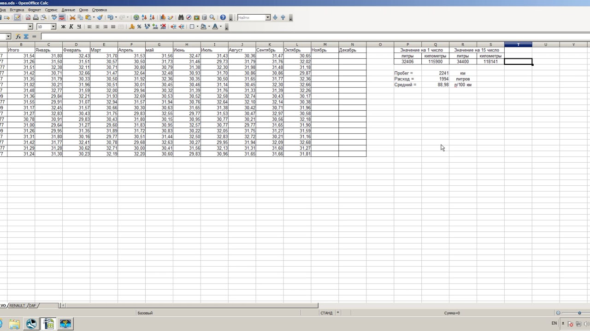Open font name dropdown arrow
The height and width of the screenshot is (331, 590).
[x=30, y=27]
